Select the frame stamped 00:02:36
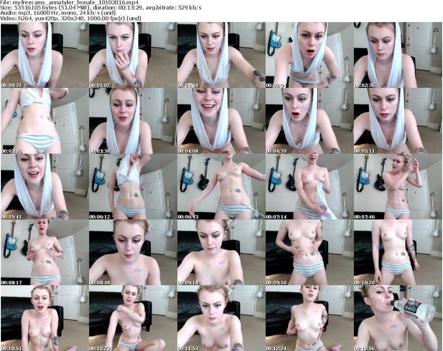 398,55
